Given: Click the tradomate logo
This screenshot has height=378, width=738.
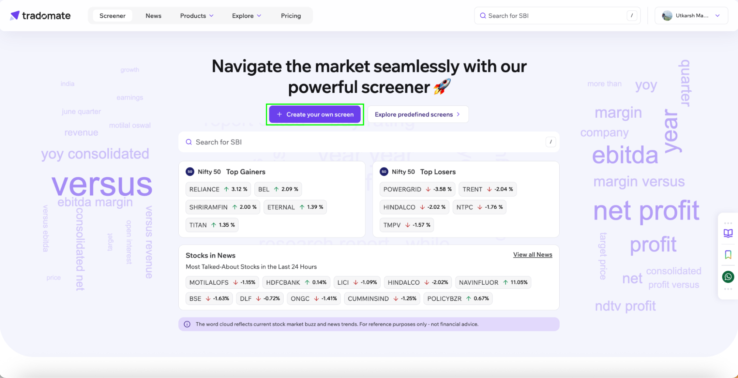Looking at the screenshot, I should (x=40, y=15).
